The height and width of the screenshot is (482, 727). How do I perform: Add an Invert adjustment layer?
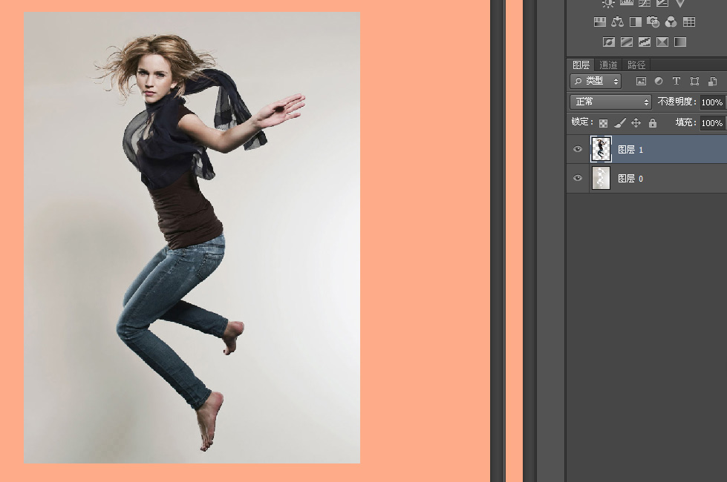pyautogui.click(x=609, y=42)
